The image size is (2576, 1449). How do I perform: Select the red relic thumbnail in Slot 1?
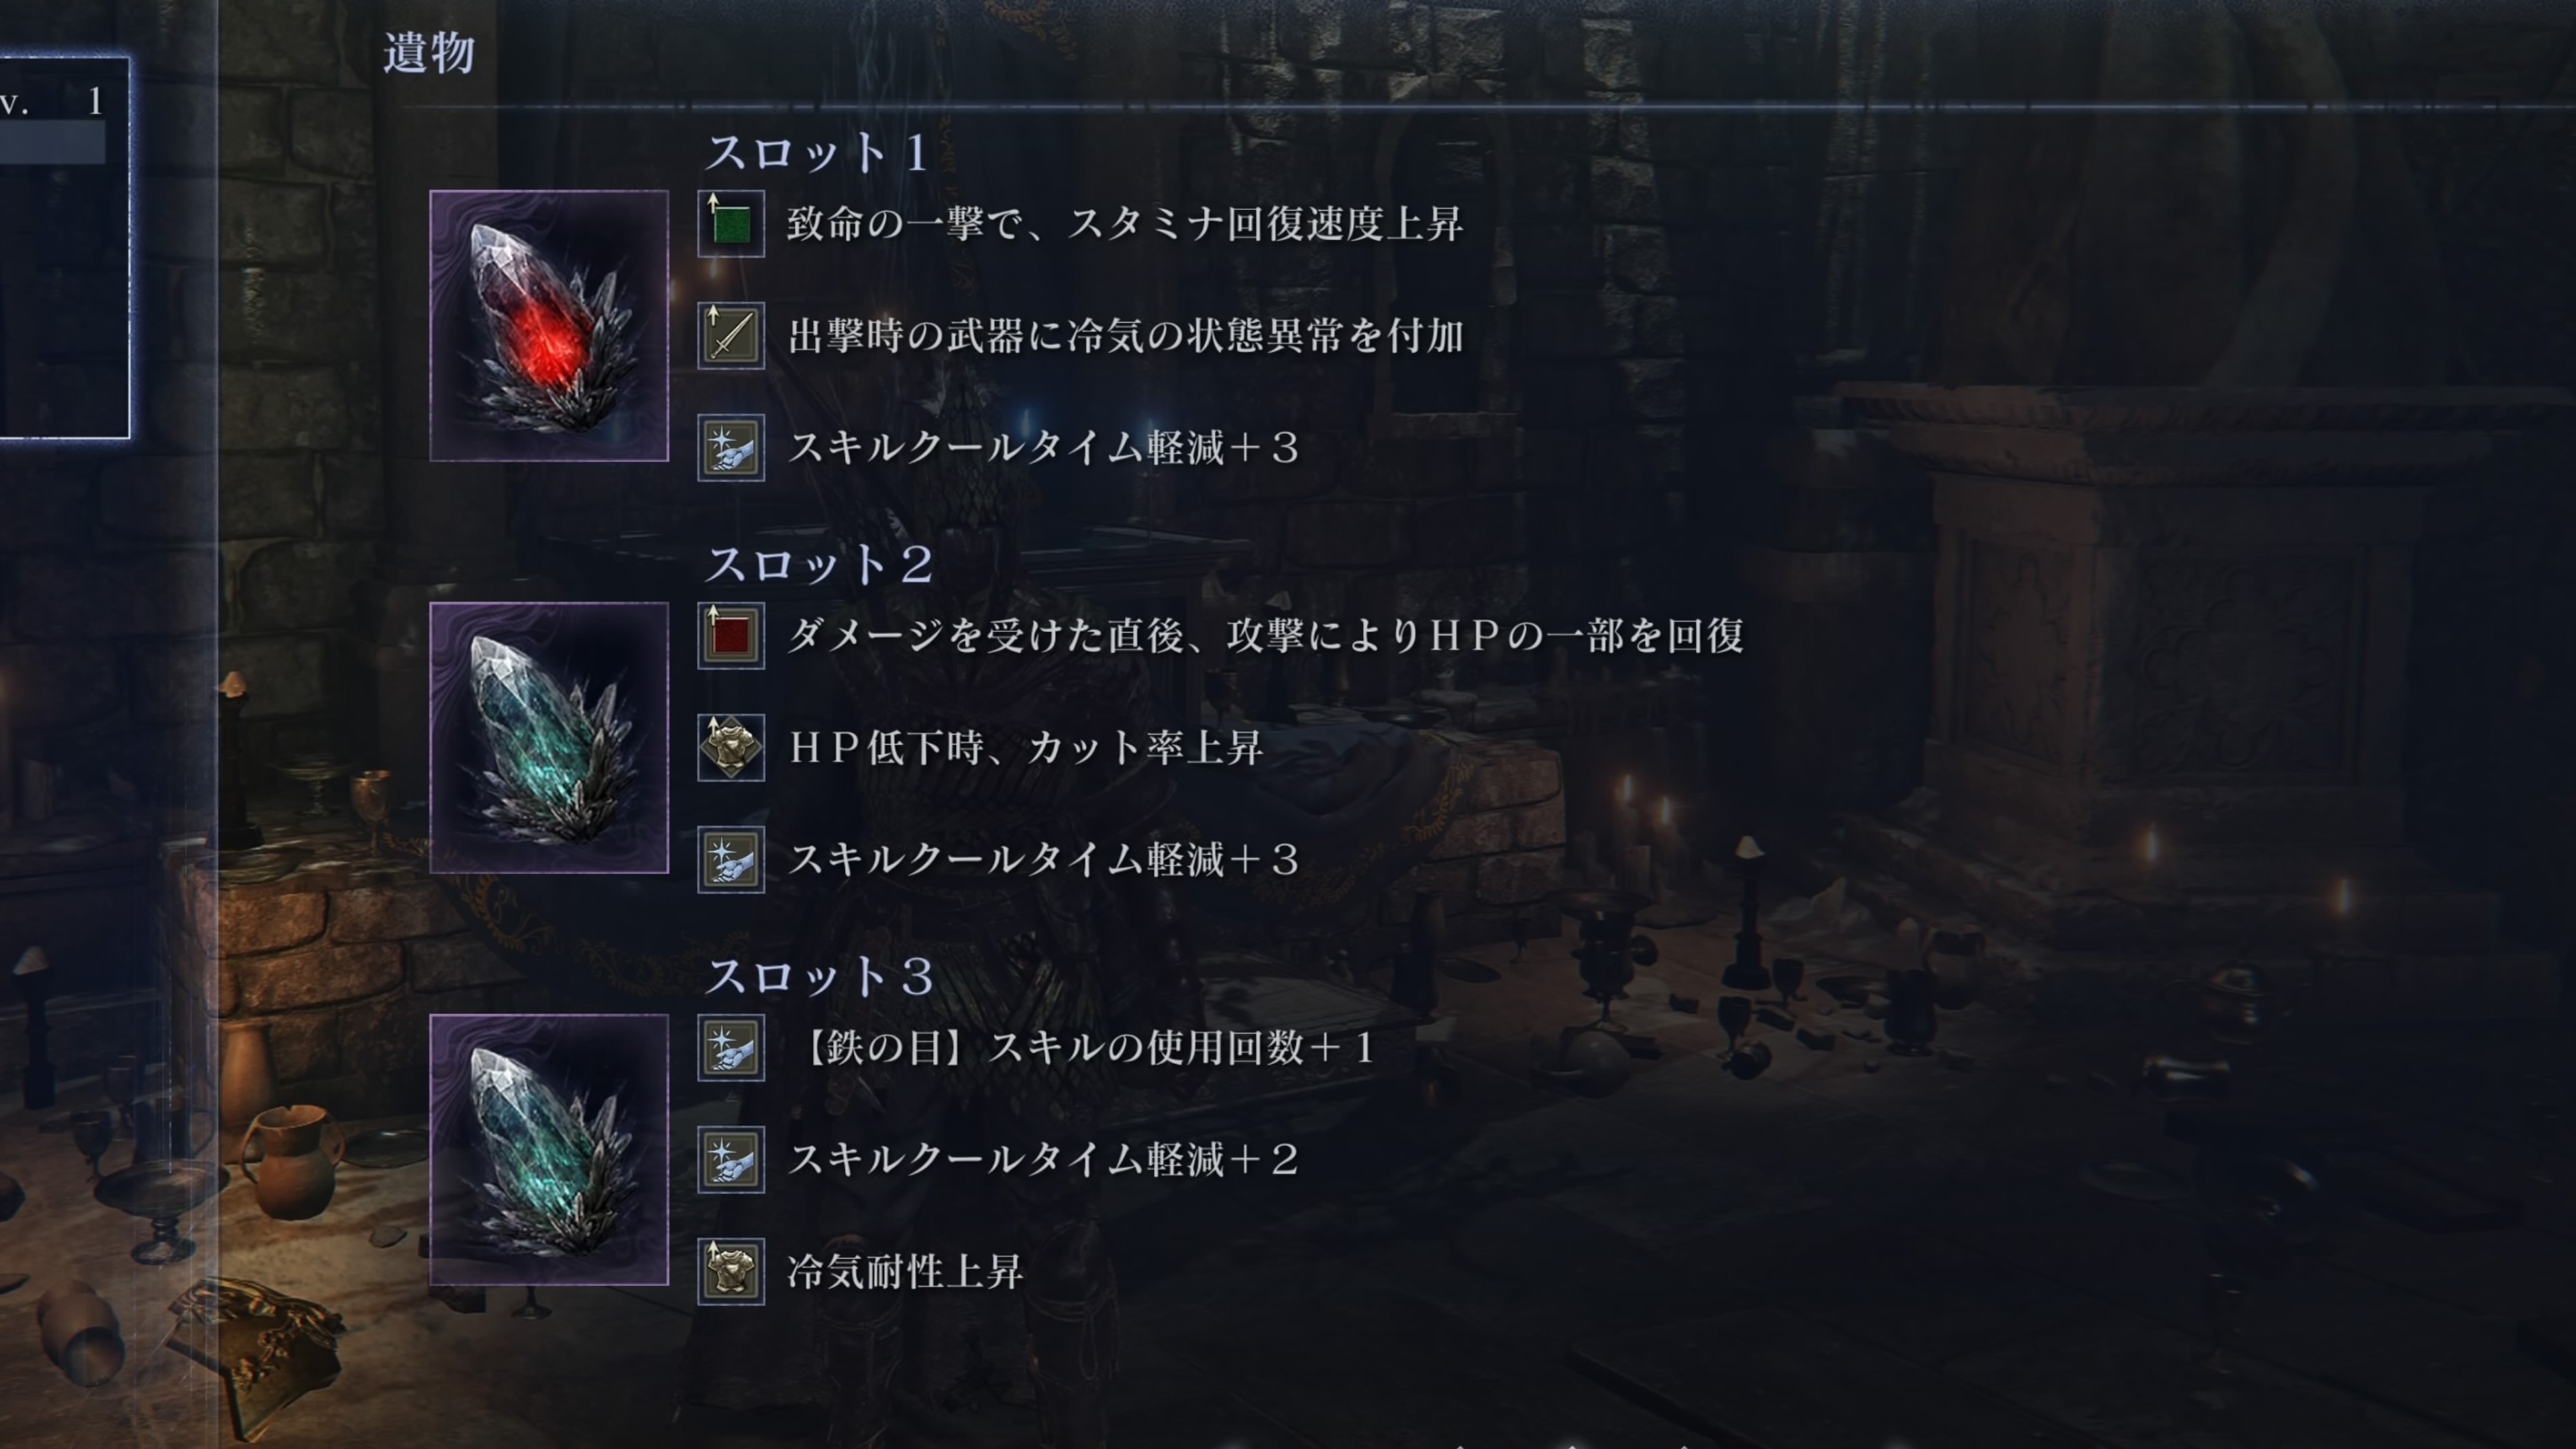[x=549, y=326]
